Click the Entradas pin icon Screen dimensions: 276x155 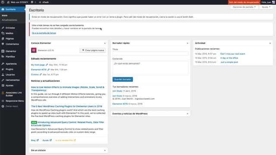(x=3, y=28)
